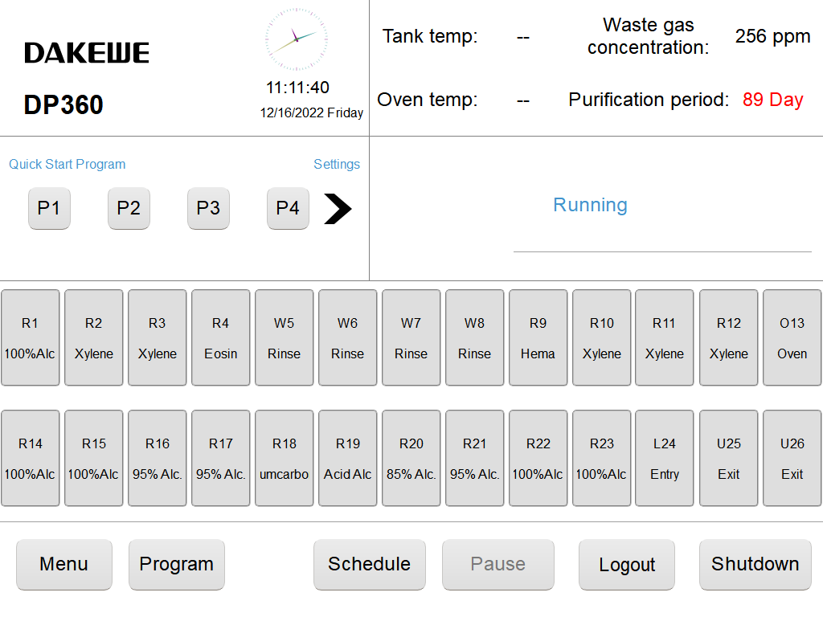Select the L24 Entry station
Image resolution: width=823 pixels, height=617 pixels.
[x=665, y=459]
